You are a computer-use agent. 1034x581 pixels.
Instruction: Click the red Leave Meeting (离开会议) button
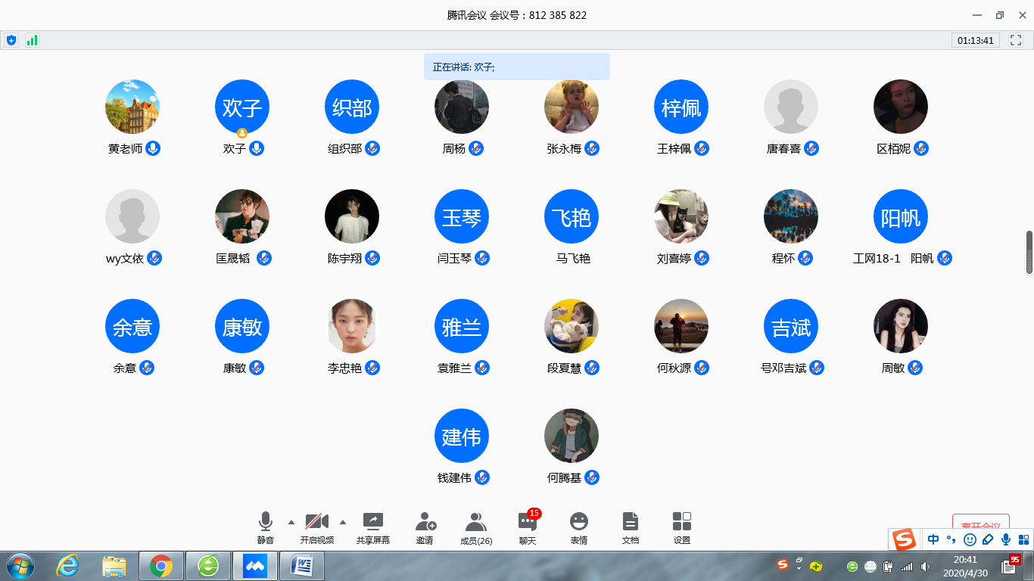pos(980,525)
